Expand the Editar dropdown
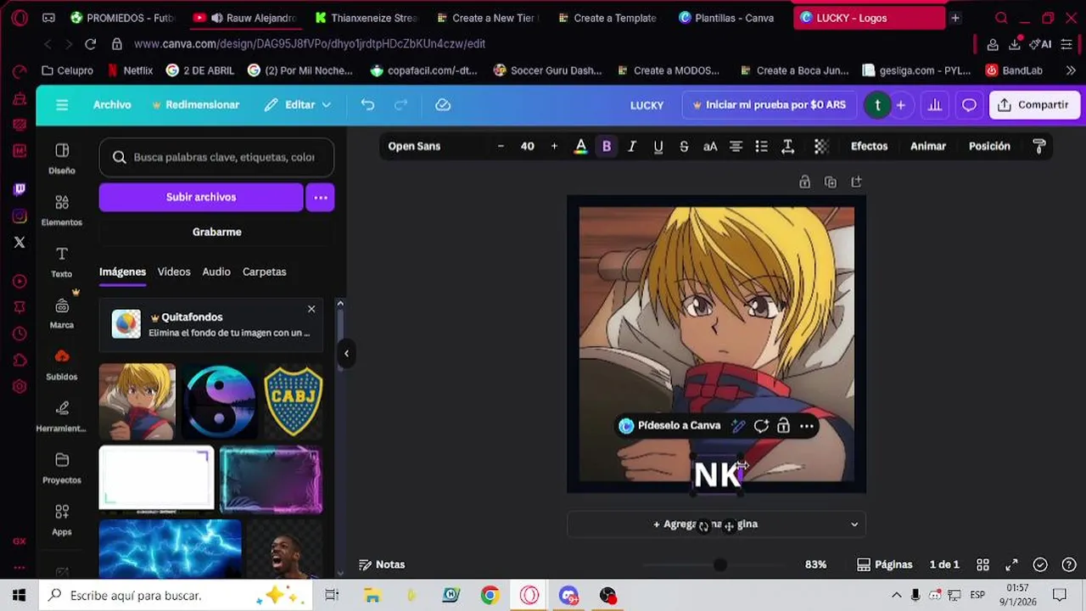The width and height of the screenshot is (1086, 611). pyautogui.click(x=297, y=105)
